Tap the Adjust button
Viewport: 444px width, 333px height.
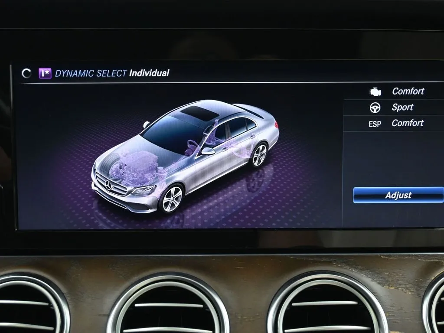pyautogui.click(x=398, y=195)
